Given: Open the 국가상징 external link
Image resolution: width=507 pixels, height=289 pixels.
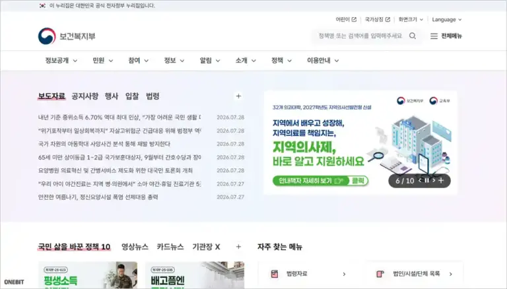Looking at the screenshot, I should pos(378,19).
